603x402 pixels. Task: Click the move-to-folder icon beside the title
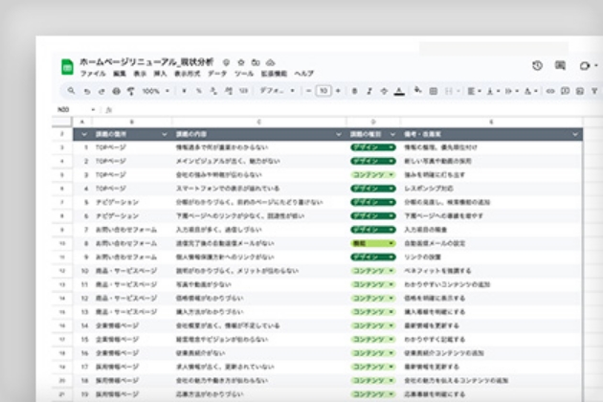[x=256, y=62]
